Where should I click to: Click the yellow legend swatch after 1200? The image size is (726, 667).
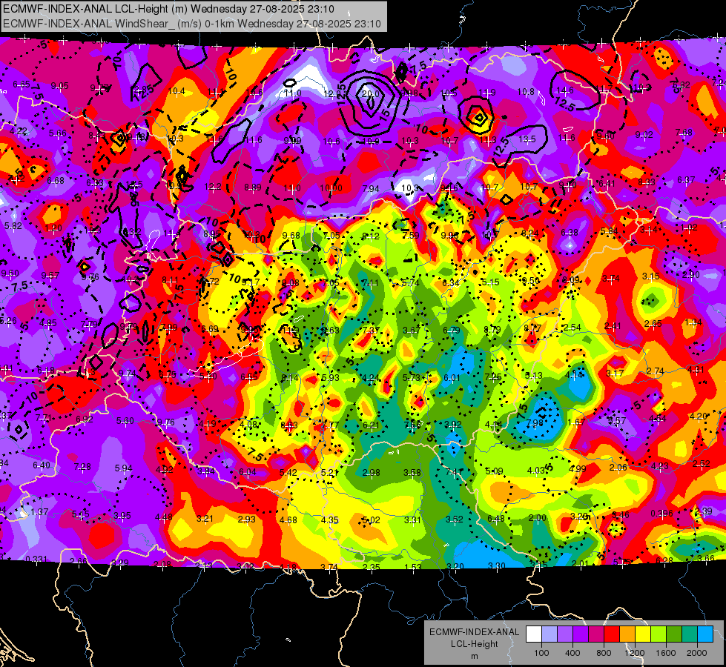[643, 634]
